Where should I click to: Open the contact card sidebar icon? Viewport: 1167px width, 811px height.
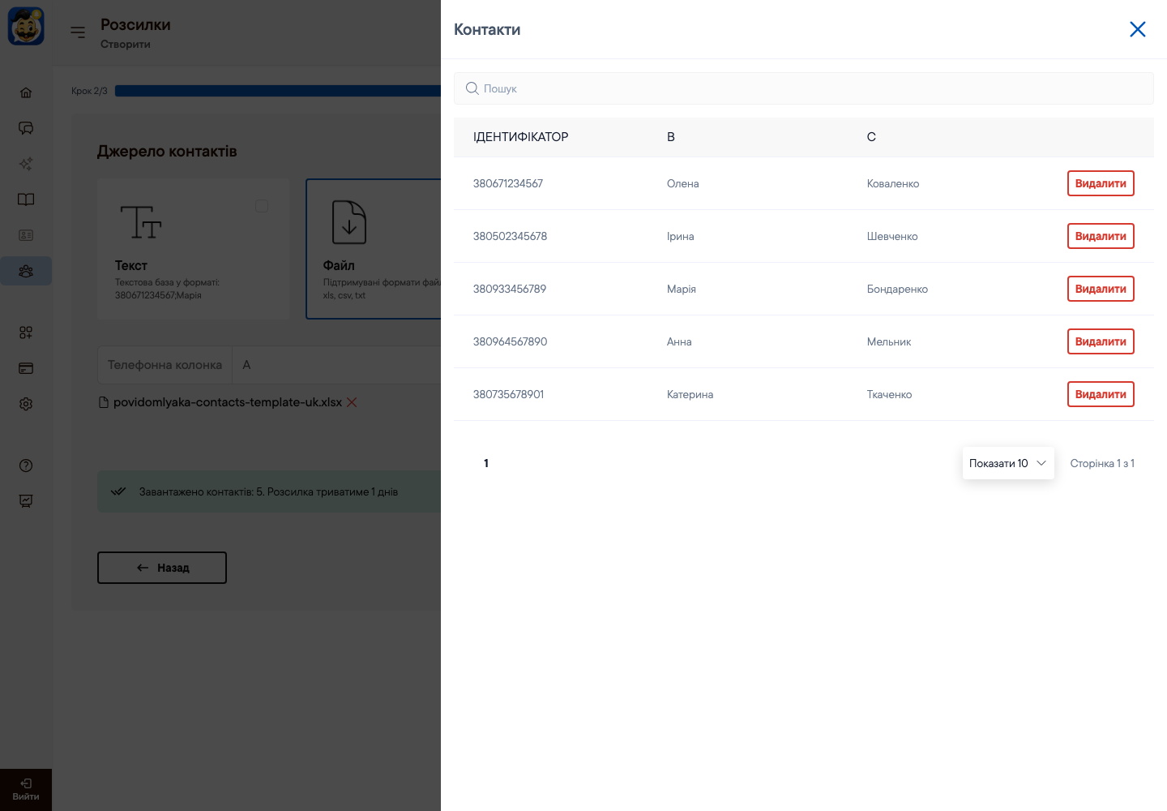click(x=26, y=235)
